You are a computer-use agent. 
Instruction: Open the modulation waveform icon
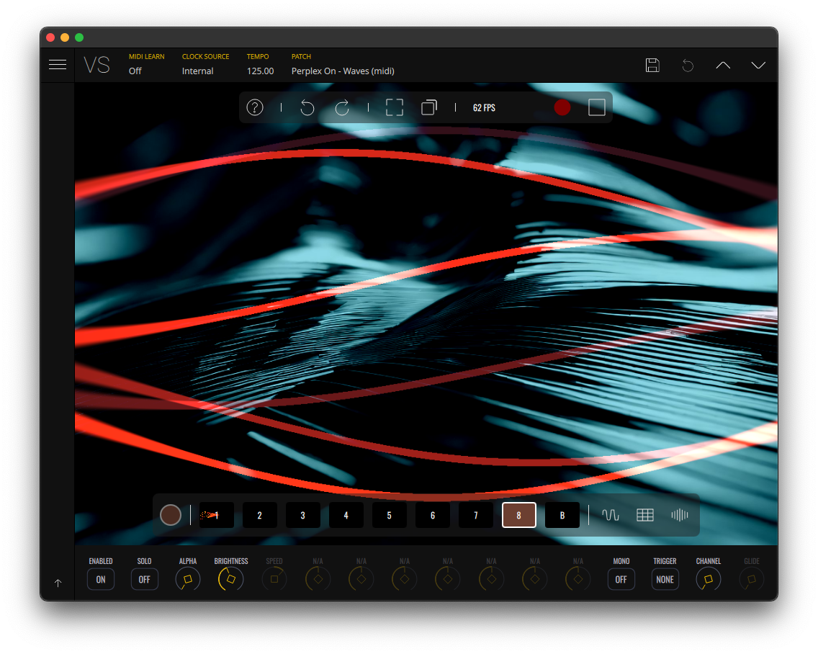(611, 515)
